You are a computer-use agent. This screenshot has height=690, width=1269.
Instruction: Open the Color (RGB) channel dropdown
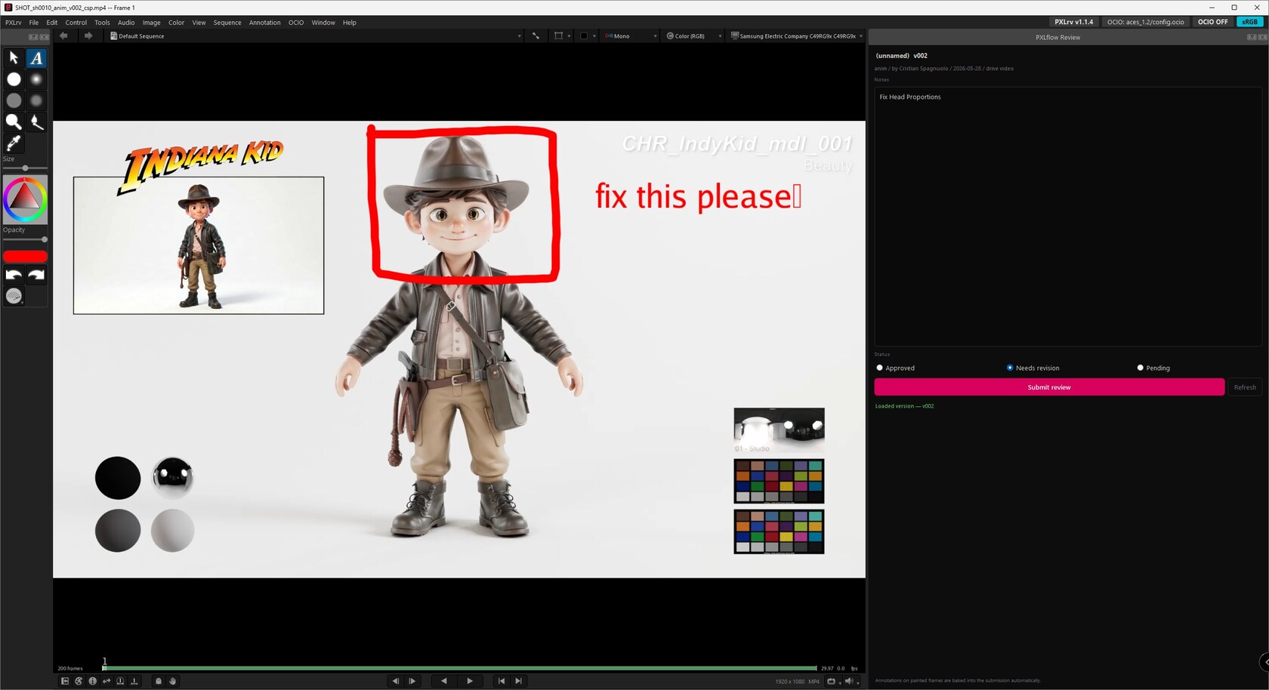(693, 35)
